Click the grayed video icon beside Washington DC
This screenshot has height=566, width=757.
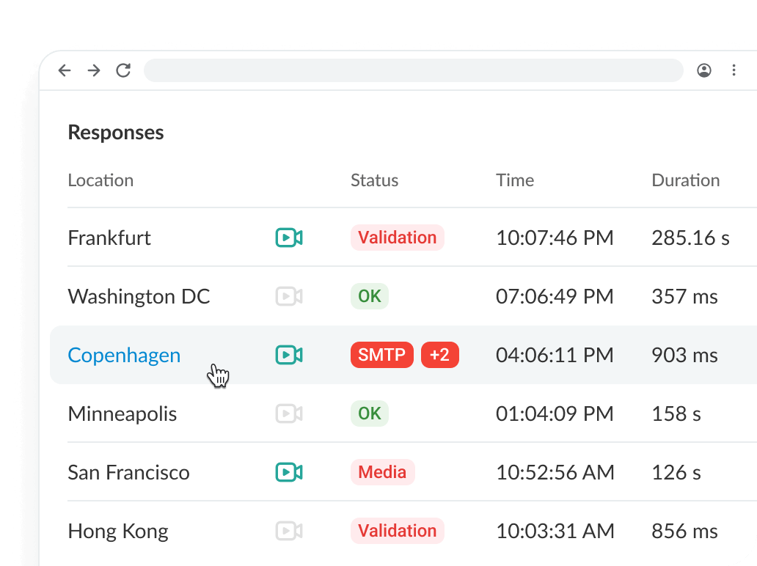click(289, 296)
